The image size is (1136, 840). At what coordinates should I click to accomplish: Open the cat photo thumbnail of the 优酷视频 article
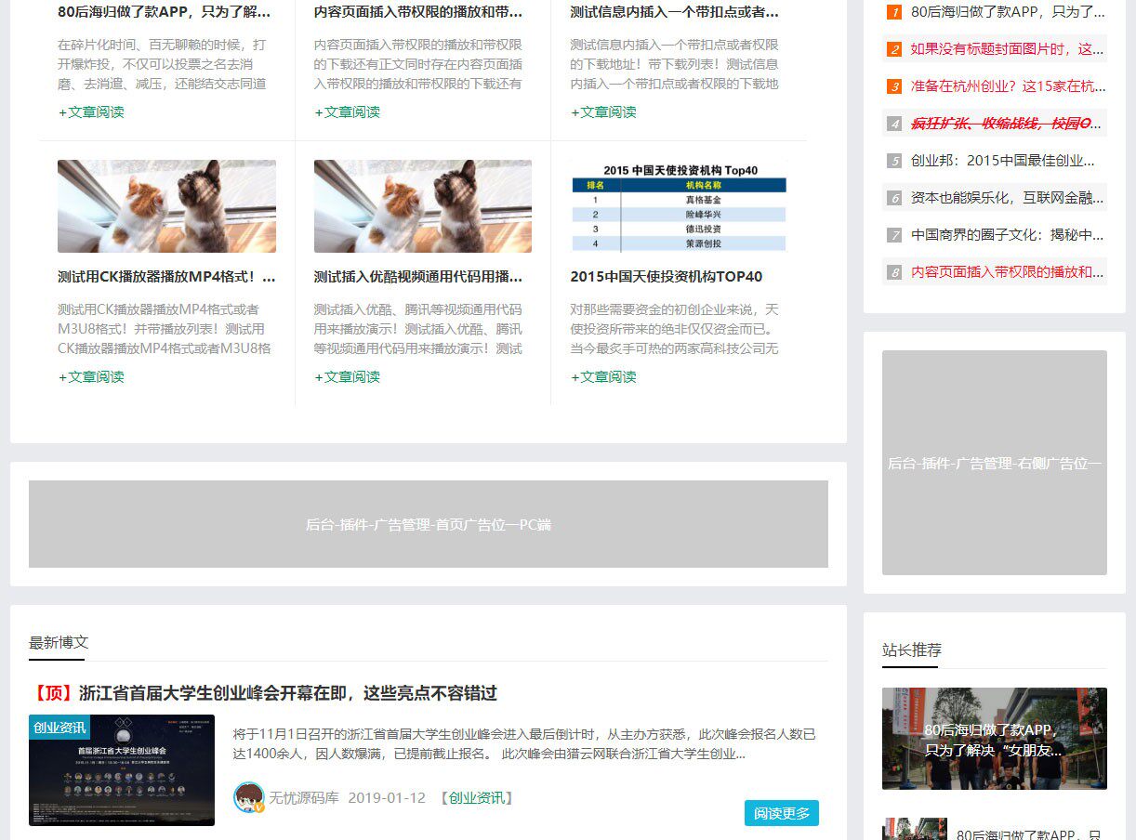(423, 205)
